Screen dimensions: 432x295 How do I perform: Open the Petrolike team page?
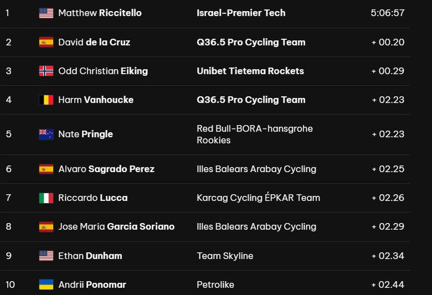coord(215,284)
